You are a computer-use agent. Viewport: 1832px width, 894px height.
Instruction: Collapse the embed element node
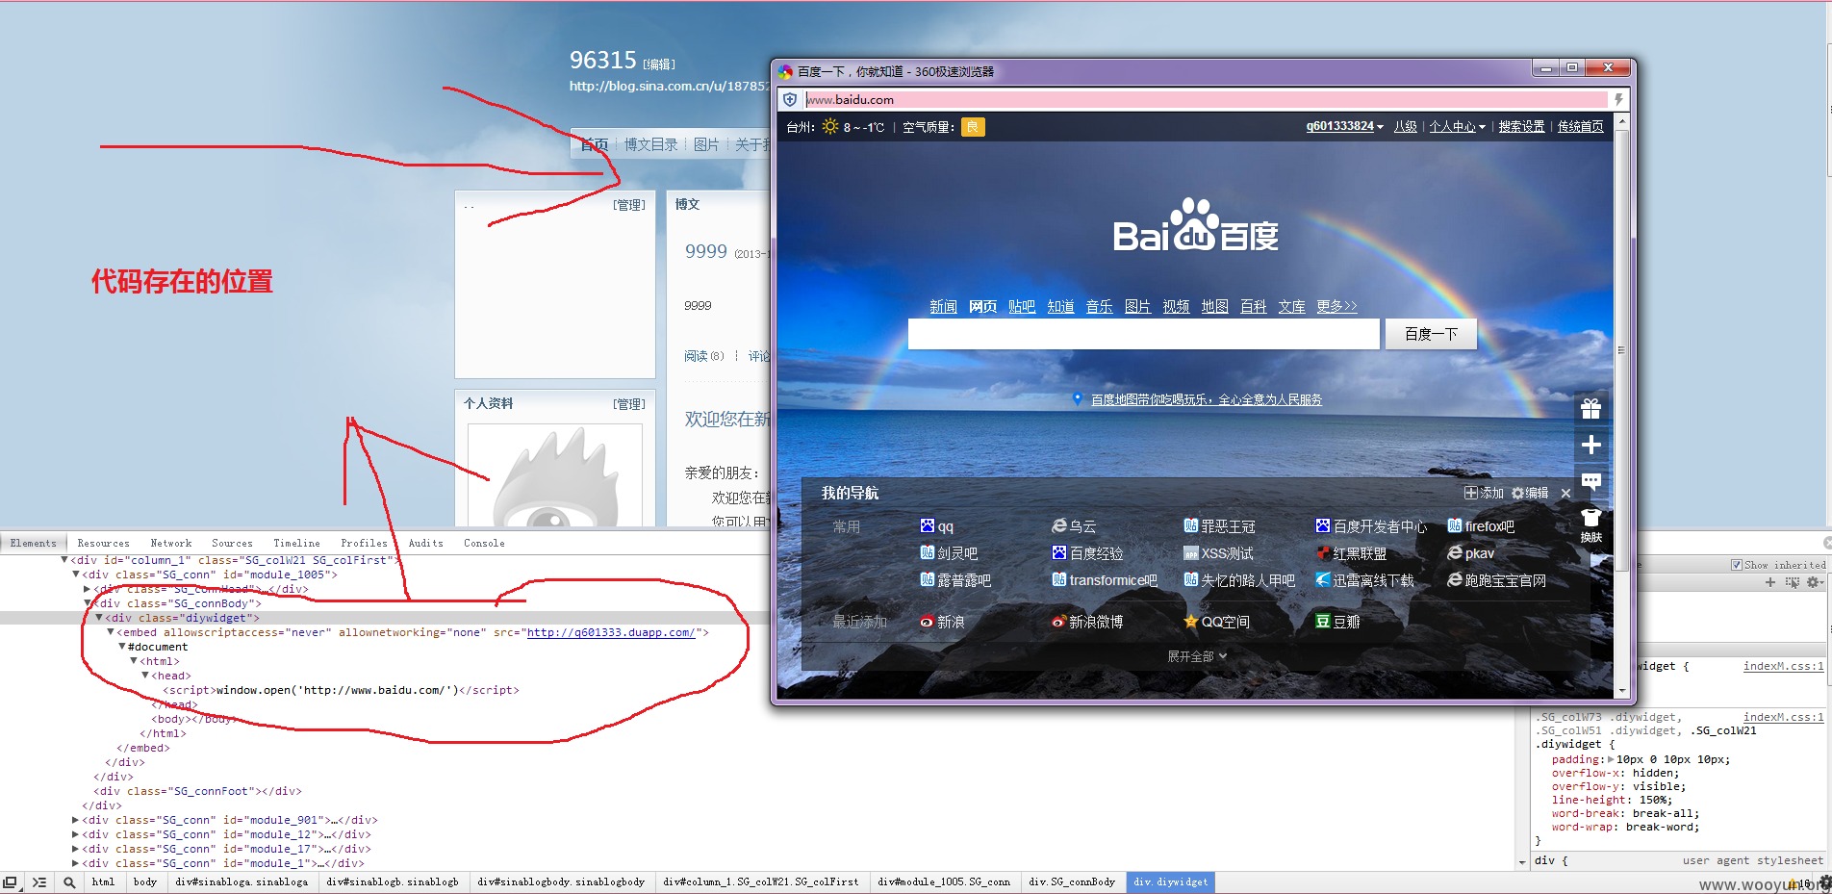111,631
